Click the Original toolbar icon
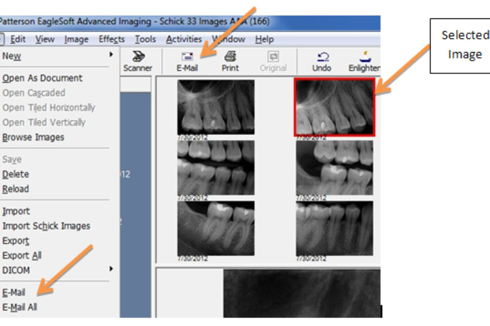Viewport: 490px width, 326px height. pos(273,61)
